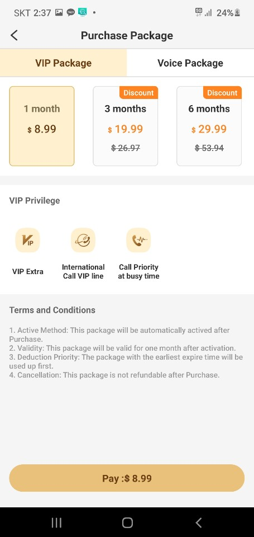The width and height of the screenshot is (254, 537).
Task: Tap the 5G signal indicator icon
Action: point(199,12)
